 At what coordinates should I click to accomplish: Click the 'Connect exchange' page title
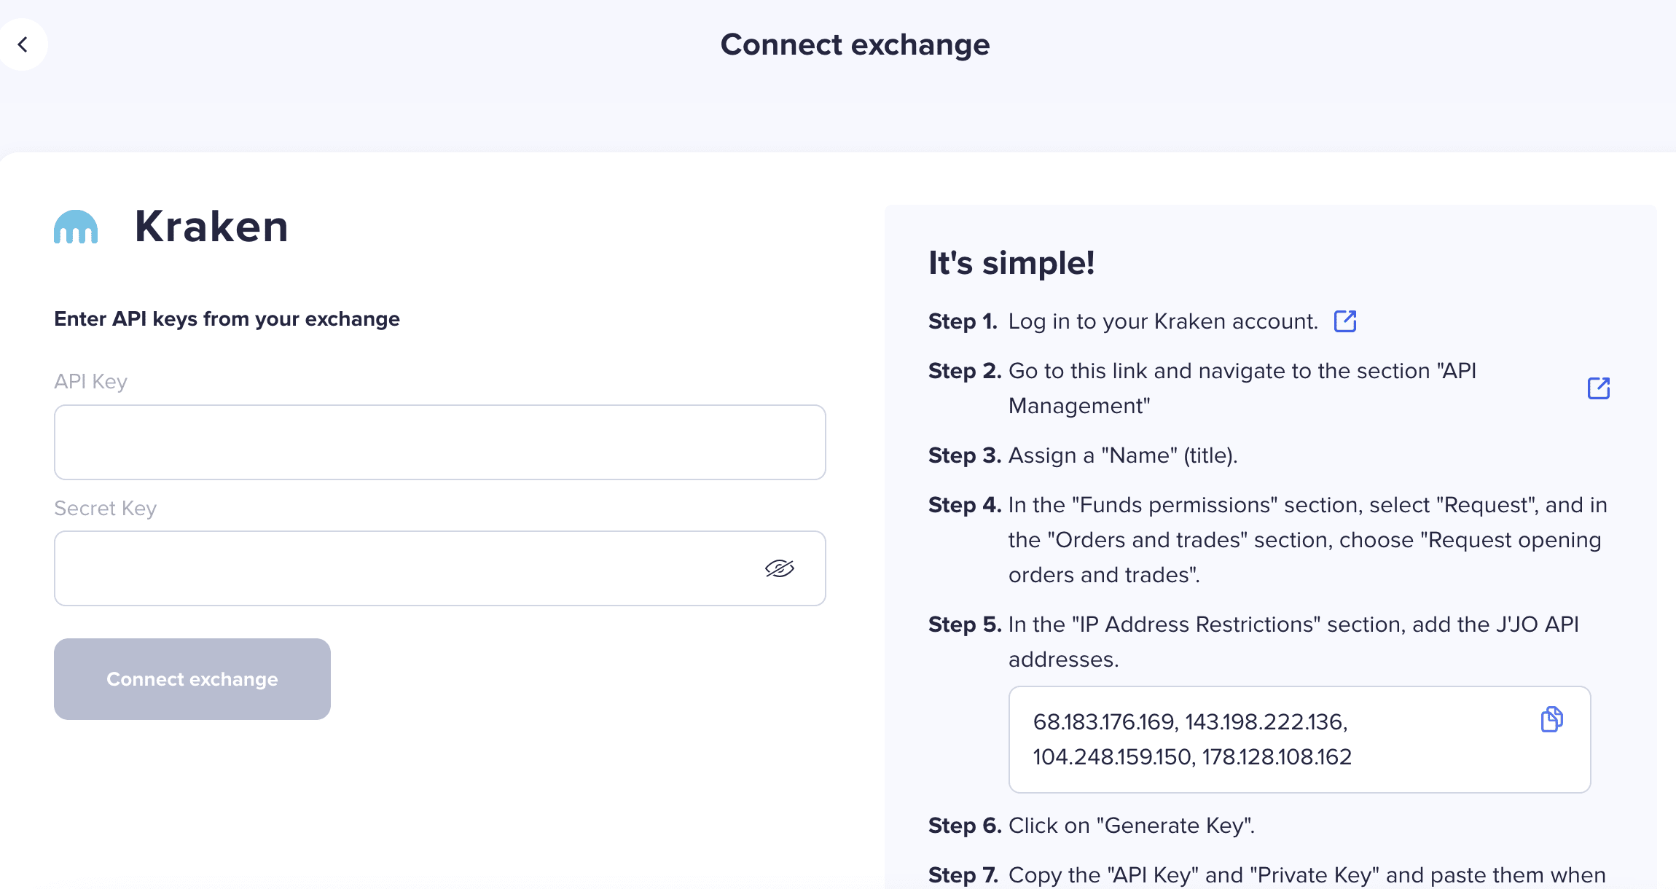(x=855, y=44)
